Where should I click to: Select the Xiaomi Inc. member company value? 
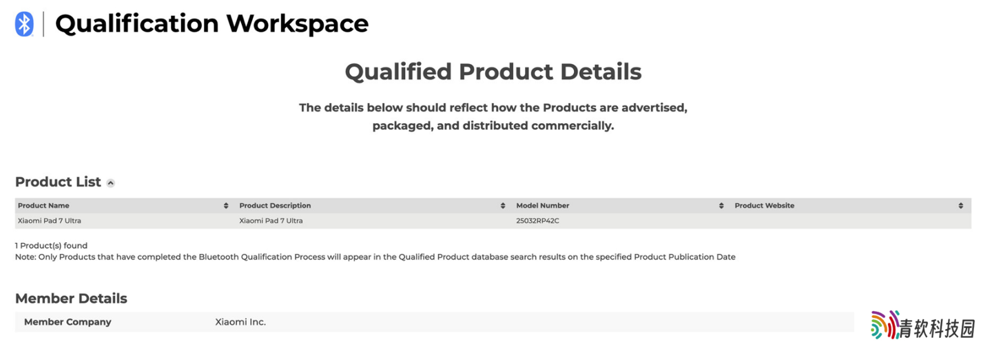240,322
